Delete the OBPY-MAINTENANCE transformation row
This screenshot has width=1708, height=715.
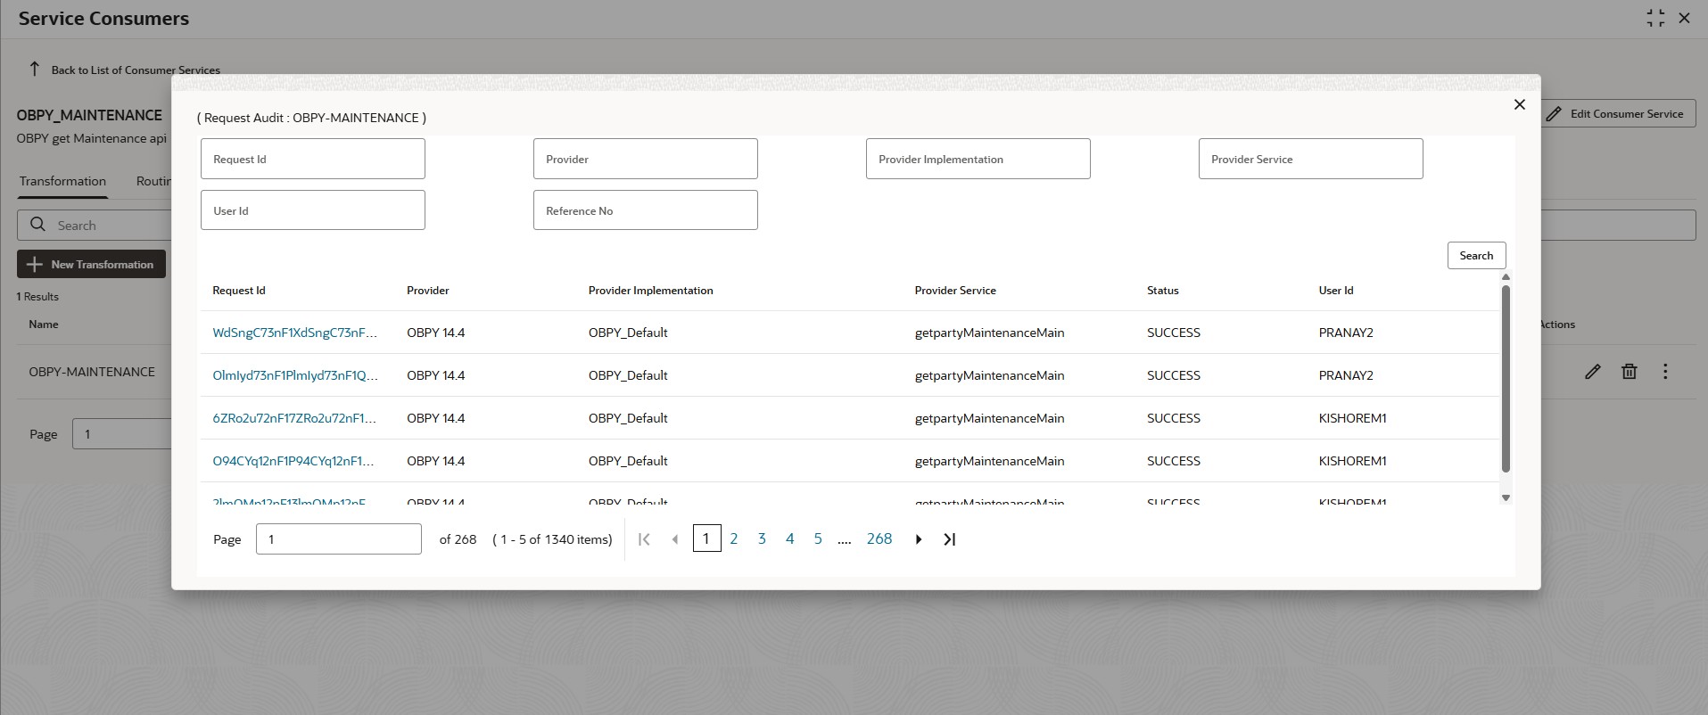[1629, 372]
